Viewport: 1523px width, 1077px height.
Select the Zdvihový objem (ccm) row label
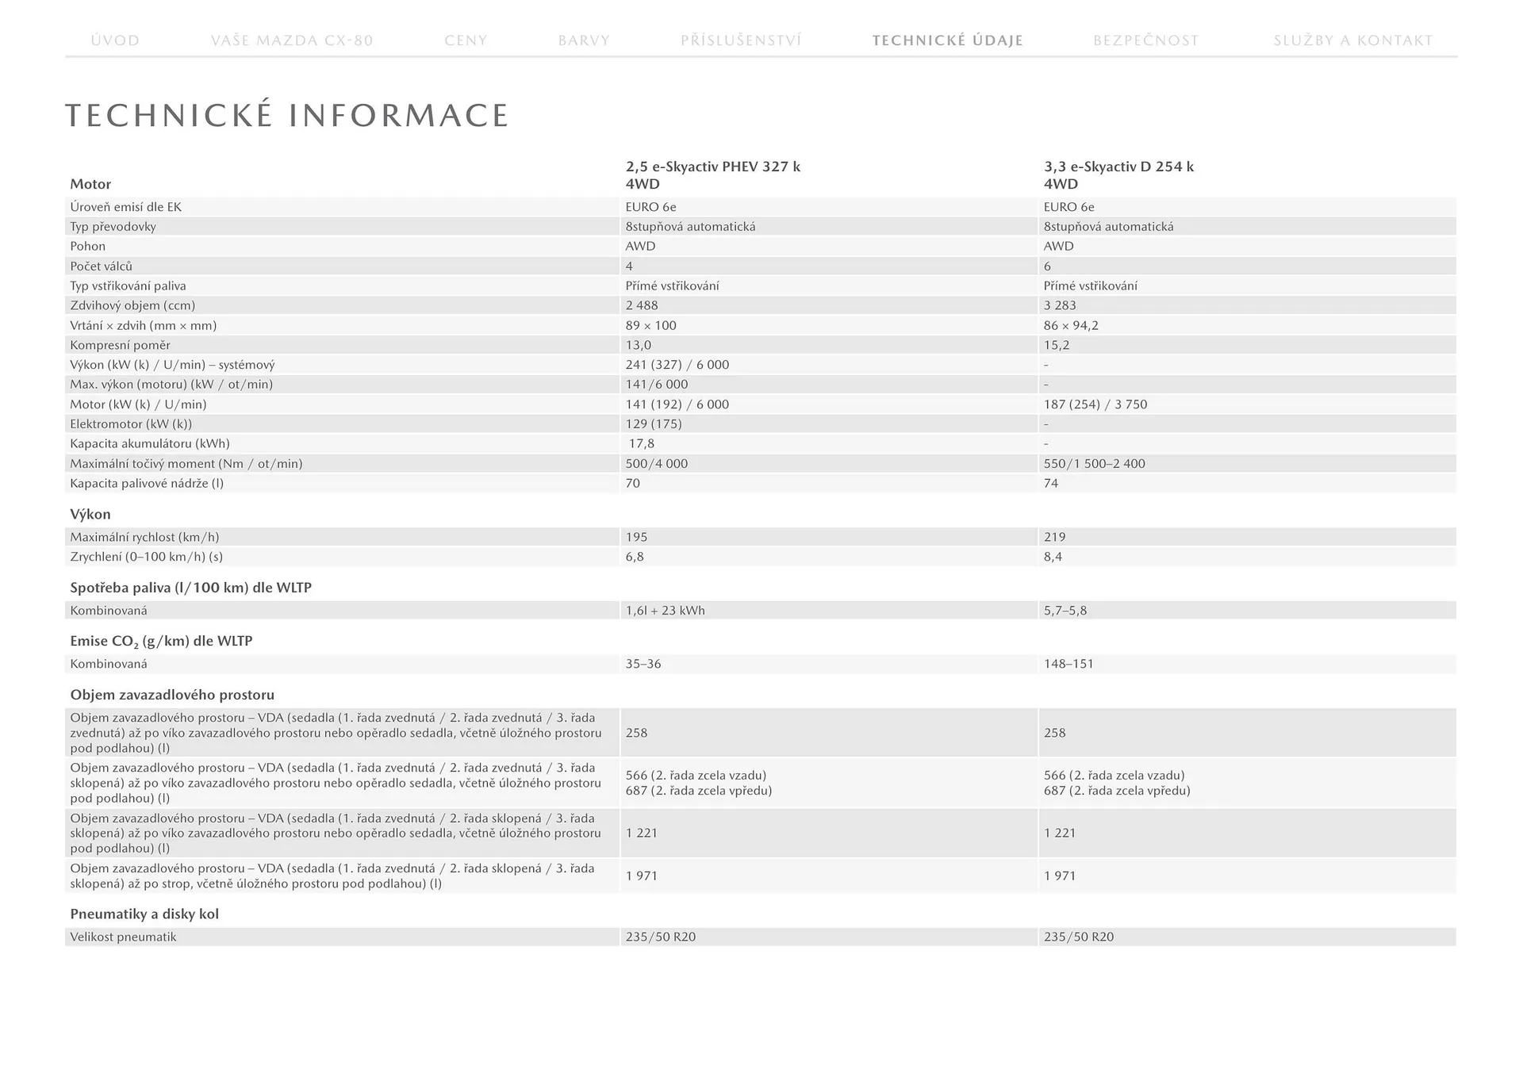tap(132, 305)
